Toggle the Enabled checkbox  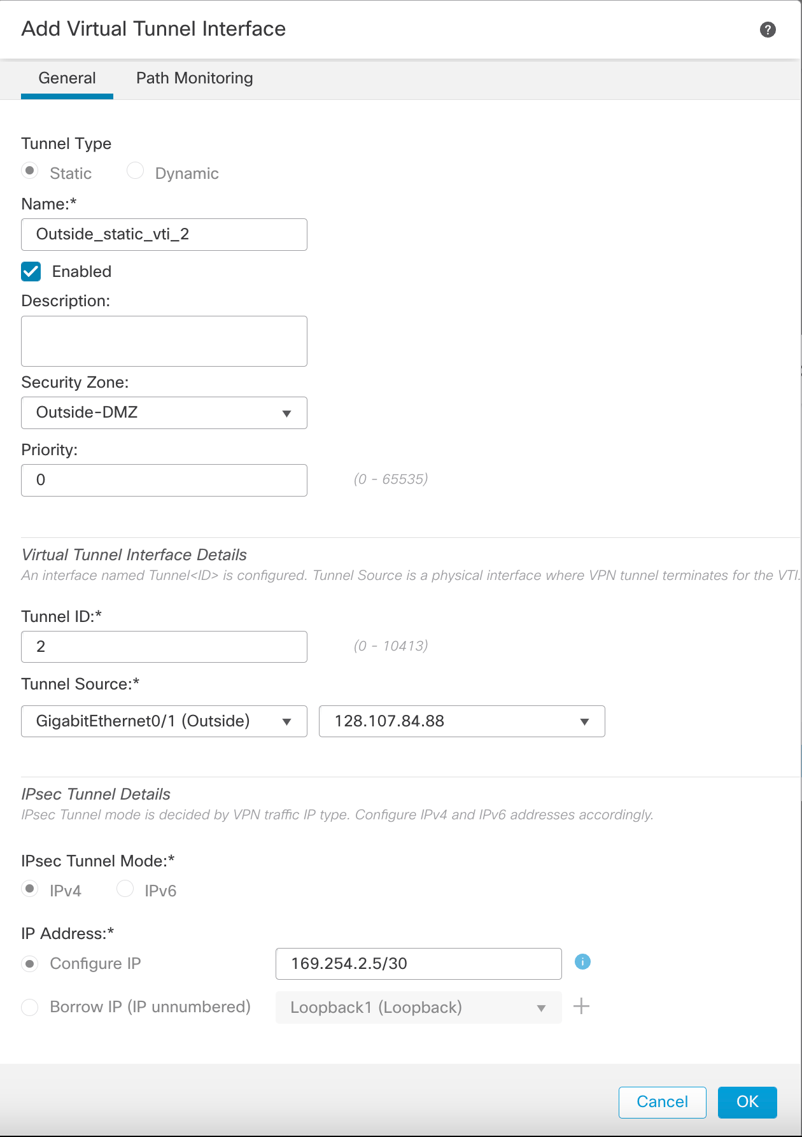pyautogui.click(x=31, y=272)
